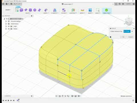Click the Undo arrow
137x103 pixels.
pyautogui.click(x=15, y=4)
